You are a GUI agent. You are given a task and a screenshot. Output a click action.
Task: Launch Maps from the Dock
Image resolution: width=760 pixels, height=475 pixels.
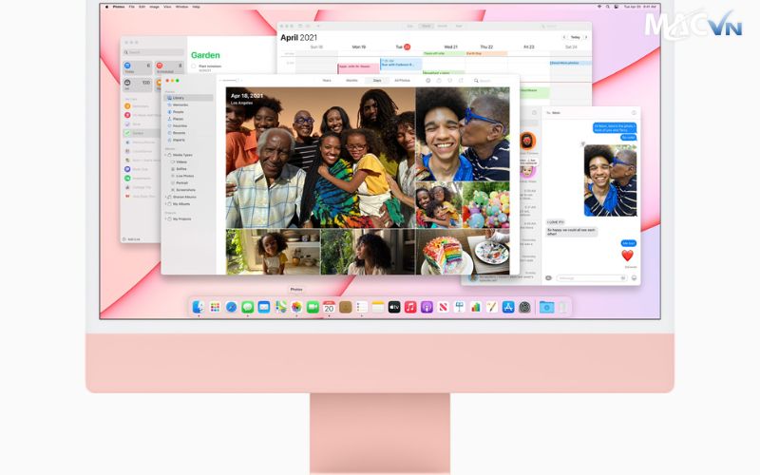(280, 307)
